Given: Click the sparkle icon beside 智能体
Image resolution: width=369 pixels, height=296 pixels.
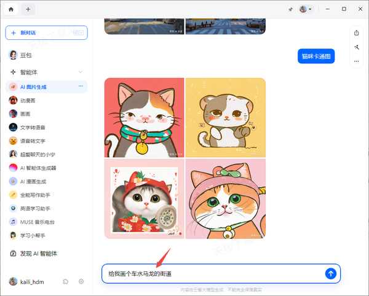Looking at the screenshot, I should (13, 72).
